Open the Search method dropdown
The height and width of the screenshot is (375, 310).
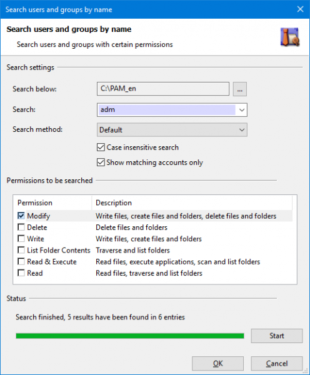pyautogui.click(x=172, y=130)
